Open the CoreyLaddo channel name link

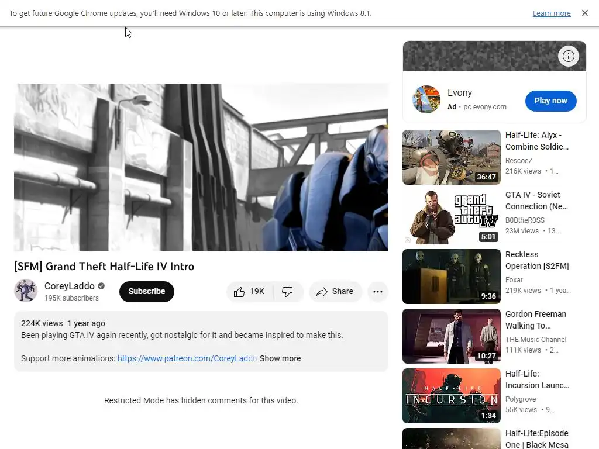(70, 286)
